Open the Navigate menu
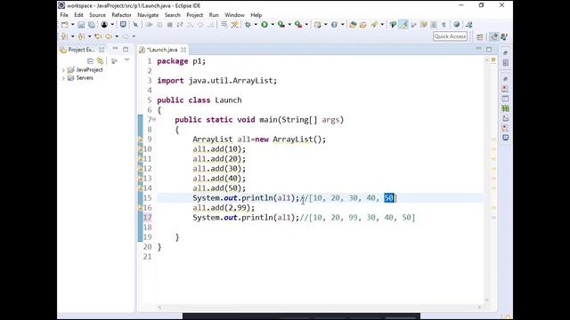The width and height of the screenshot is (570, 320). point(148,15)
